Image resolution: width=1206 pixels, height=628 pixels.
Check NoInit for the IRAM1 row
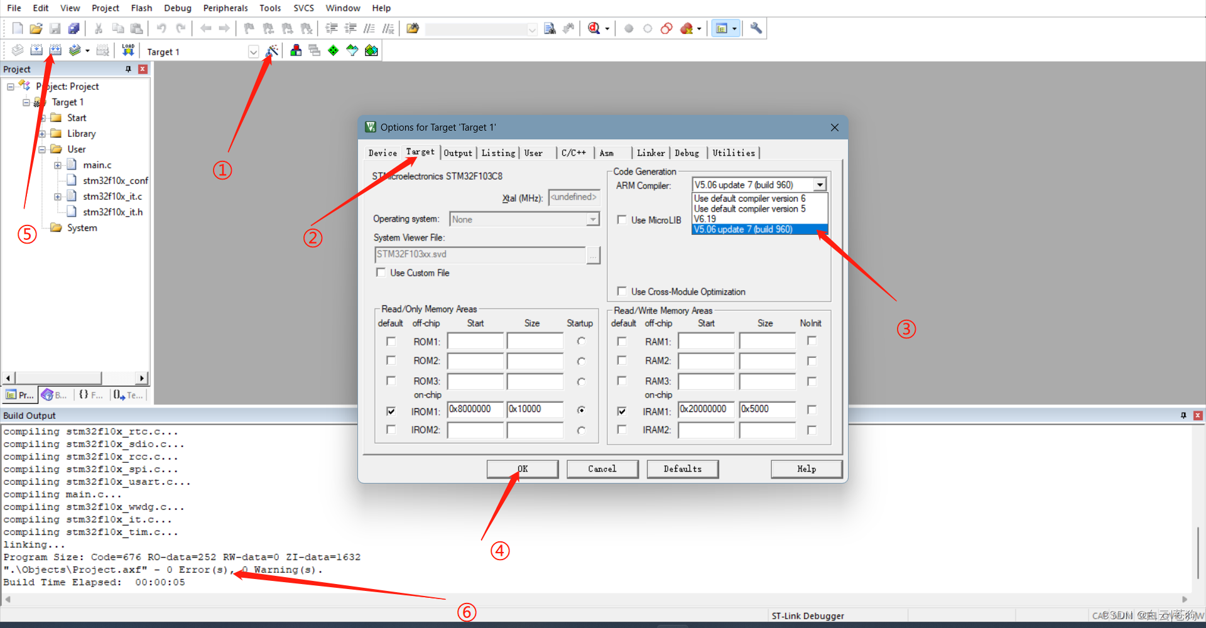click(x=812, y=409)
